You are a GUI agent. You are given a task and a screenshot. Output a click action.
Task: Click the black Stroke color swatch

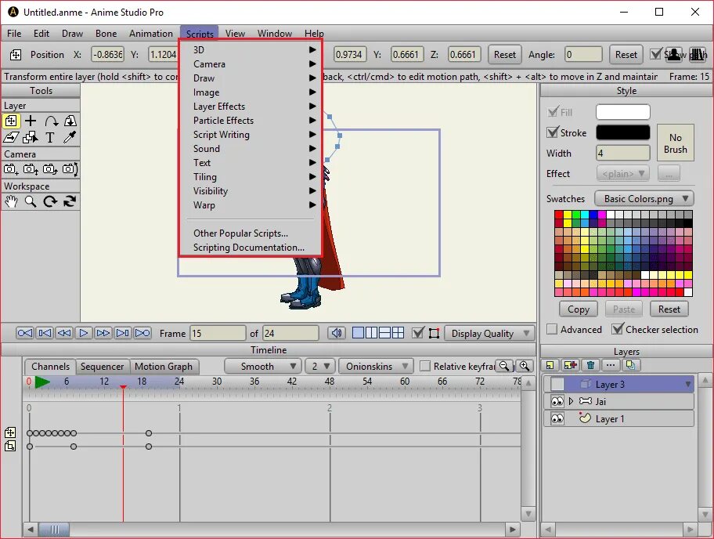(x=622, y=132)
